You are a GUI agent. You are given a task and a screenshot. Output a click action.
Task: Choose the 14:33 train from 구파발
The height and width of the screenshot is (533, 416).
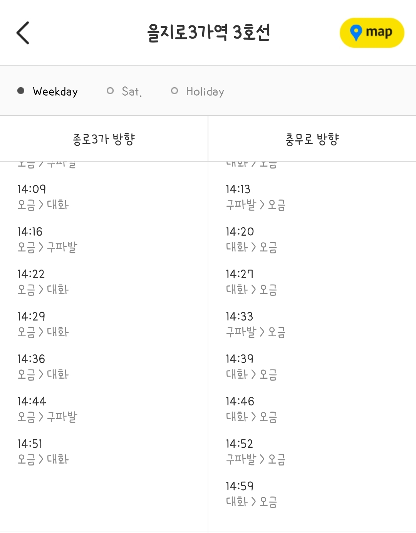click(255, 324)
